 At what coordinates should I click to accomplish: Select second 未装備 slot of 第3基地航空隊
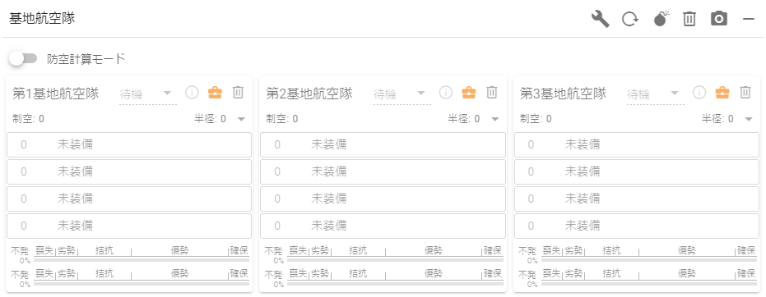pyautogui.click(x=637, y=171)
